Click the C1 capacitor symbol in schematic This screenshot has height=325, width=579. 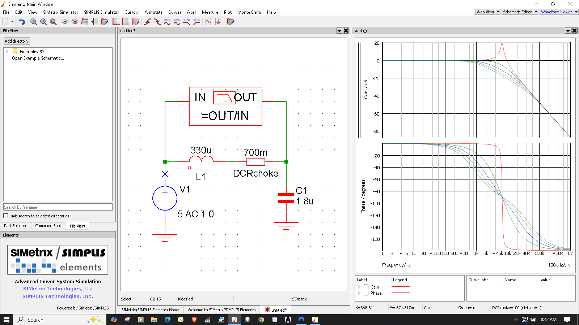click(x=286, y=199)
